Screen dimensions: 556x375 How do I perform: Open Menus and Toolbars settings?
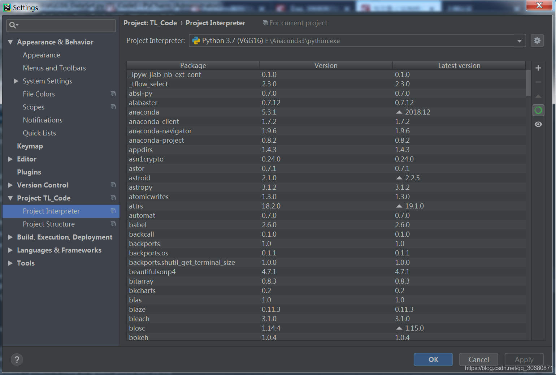pos(54,68)
